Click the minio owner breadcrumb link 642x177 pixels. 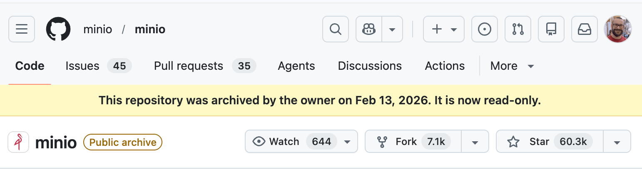(x=97, y=29)
